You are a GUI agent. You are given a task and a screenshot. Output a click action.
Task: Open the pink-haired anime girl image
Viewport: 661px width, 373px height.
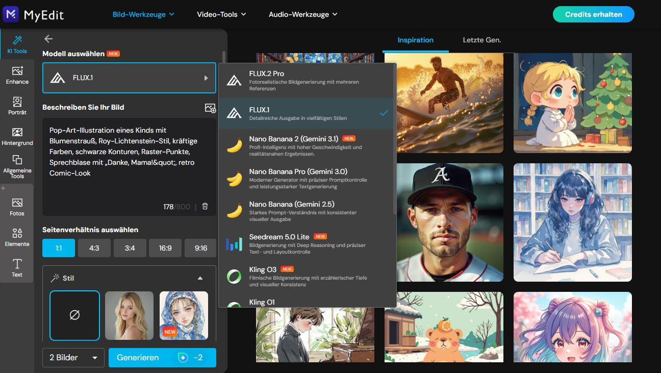click(x=573, y=327)
